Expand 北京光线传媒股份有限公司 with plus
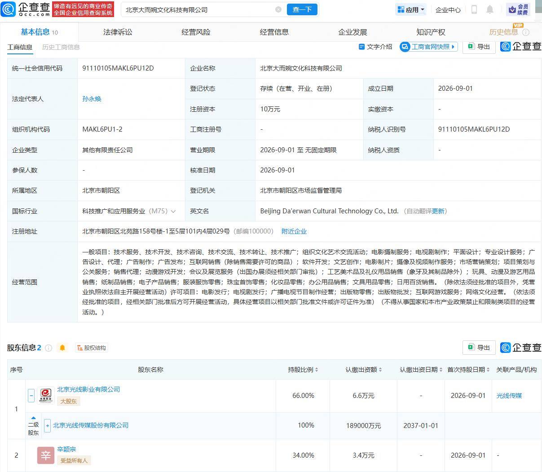 tap(47, 425)
